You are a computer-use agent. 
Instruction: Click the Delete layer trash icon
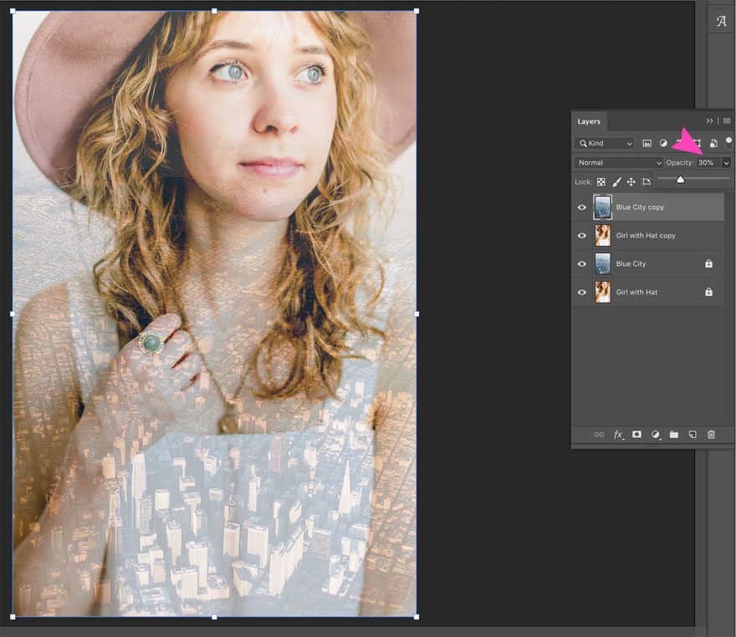(x=711, y=434)
